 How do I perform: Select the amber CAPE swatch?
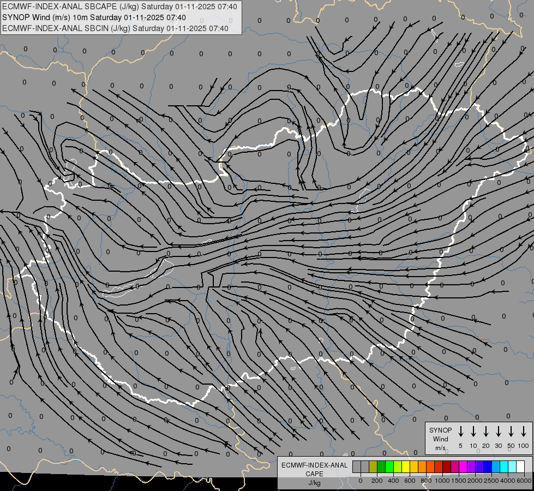tap(414, 466)
